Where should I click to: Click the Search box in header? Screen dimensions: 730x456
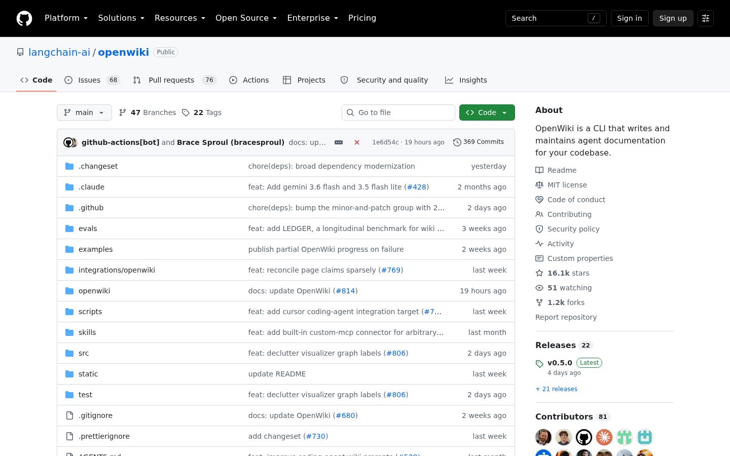(556, 18)
